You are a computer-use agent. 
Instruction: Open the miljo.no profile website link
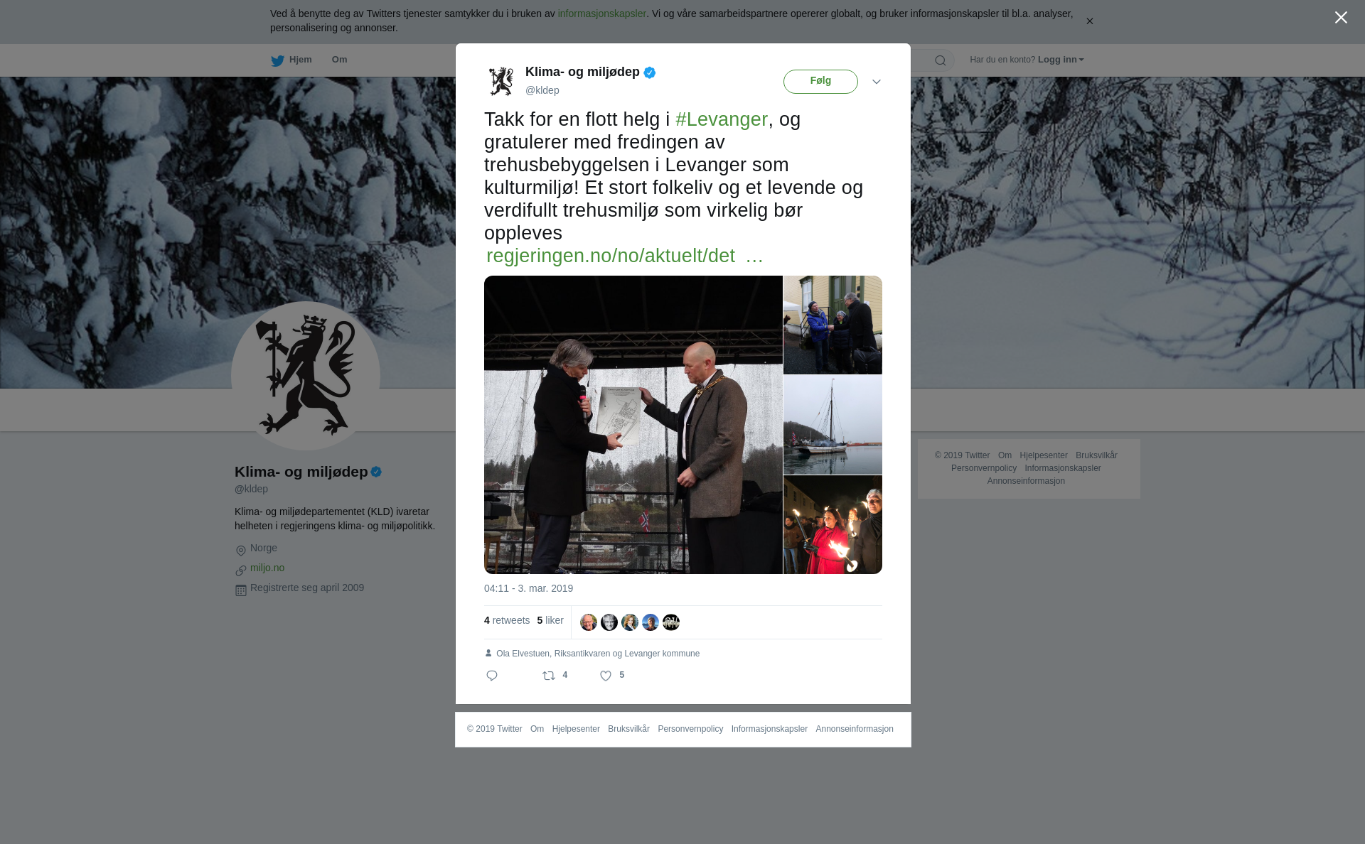267,568
